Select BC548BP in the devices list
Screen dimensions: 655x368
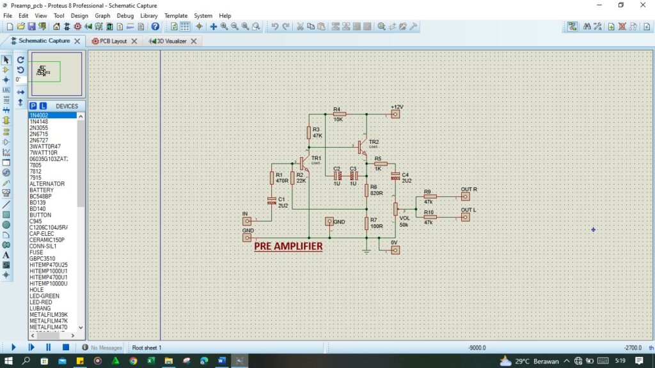click(x=42, y=196)
